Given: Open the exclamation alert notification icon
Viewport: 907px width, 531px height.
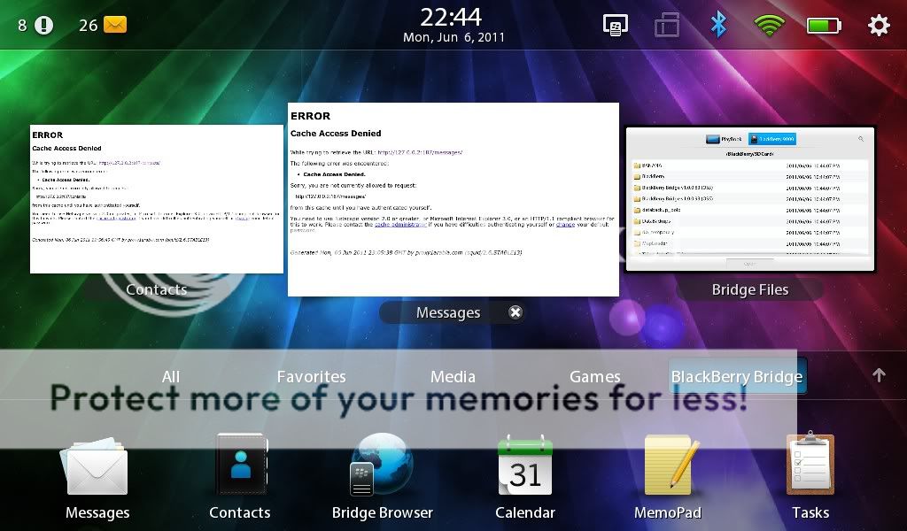Looking at the screenshot, I should [x=44, y=25].
